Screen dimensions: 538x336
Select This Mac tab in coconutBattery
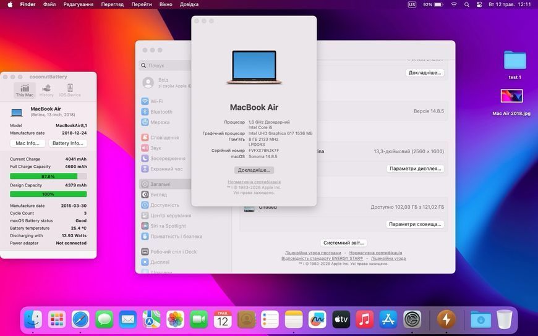[25, 90]
